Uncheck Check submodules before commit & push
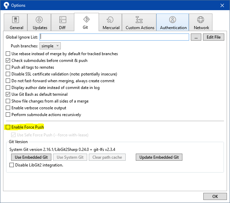The image size is (230, 203). pyautogui.click(x=8, y=61)
